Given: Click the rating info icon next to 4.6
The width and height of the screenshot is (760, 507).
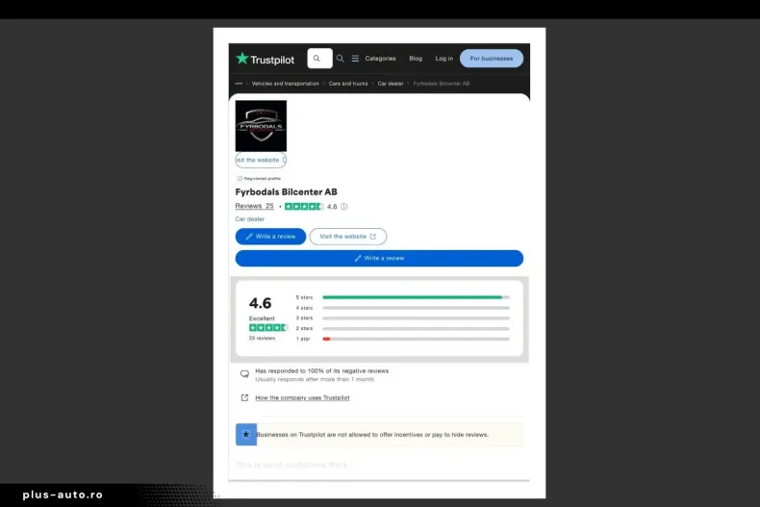Looking at the screenshot, I should (344, 207).
